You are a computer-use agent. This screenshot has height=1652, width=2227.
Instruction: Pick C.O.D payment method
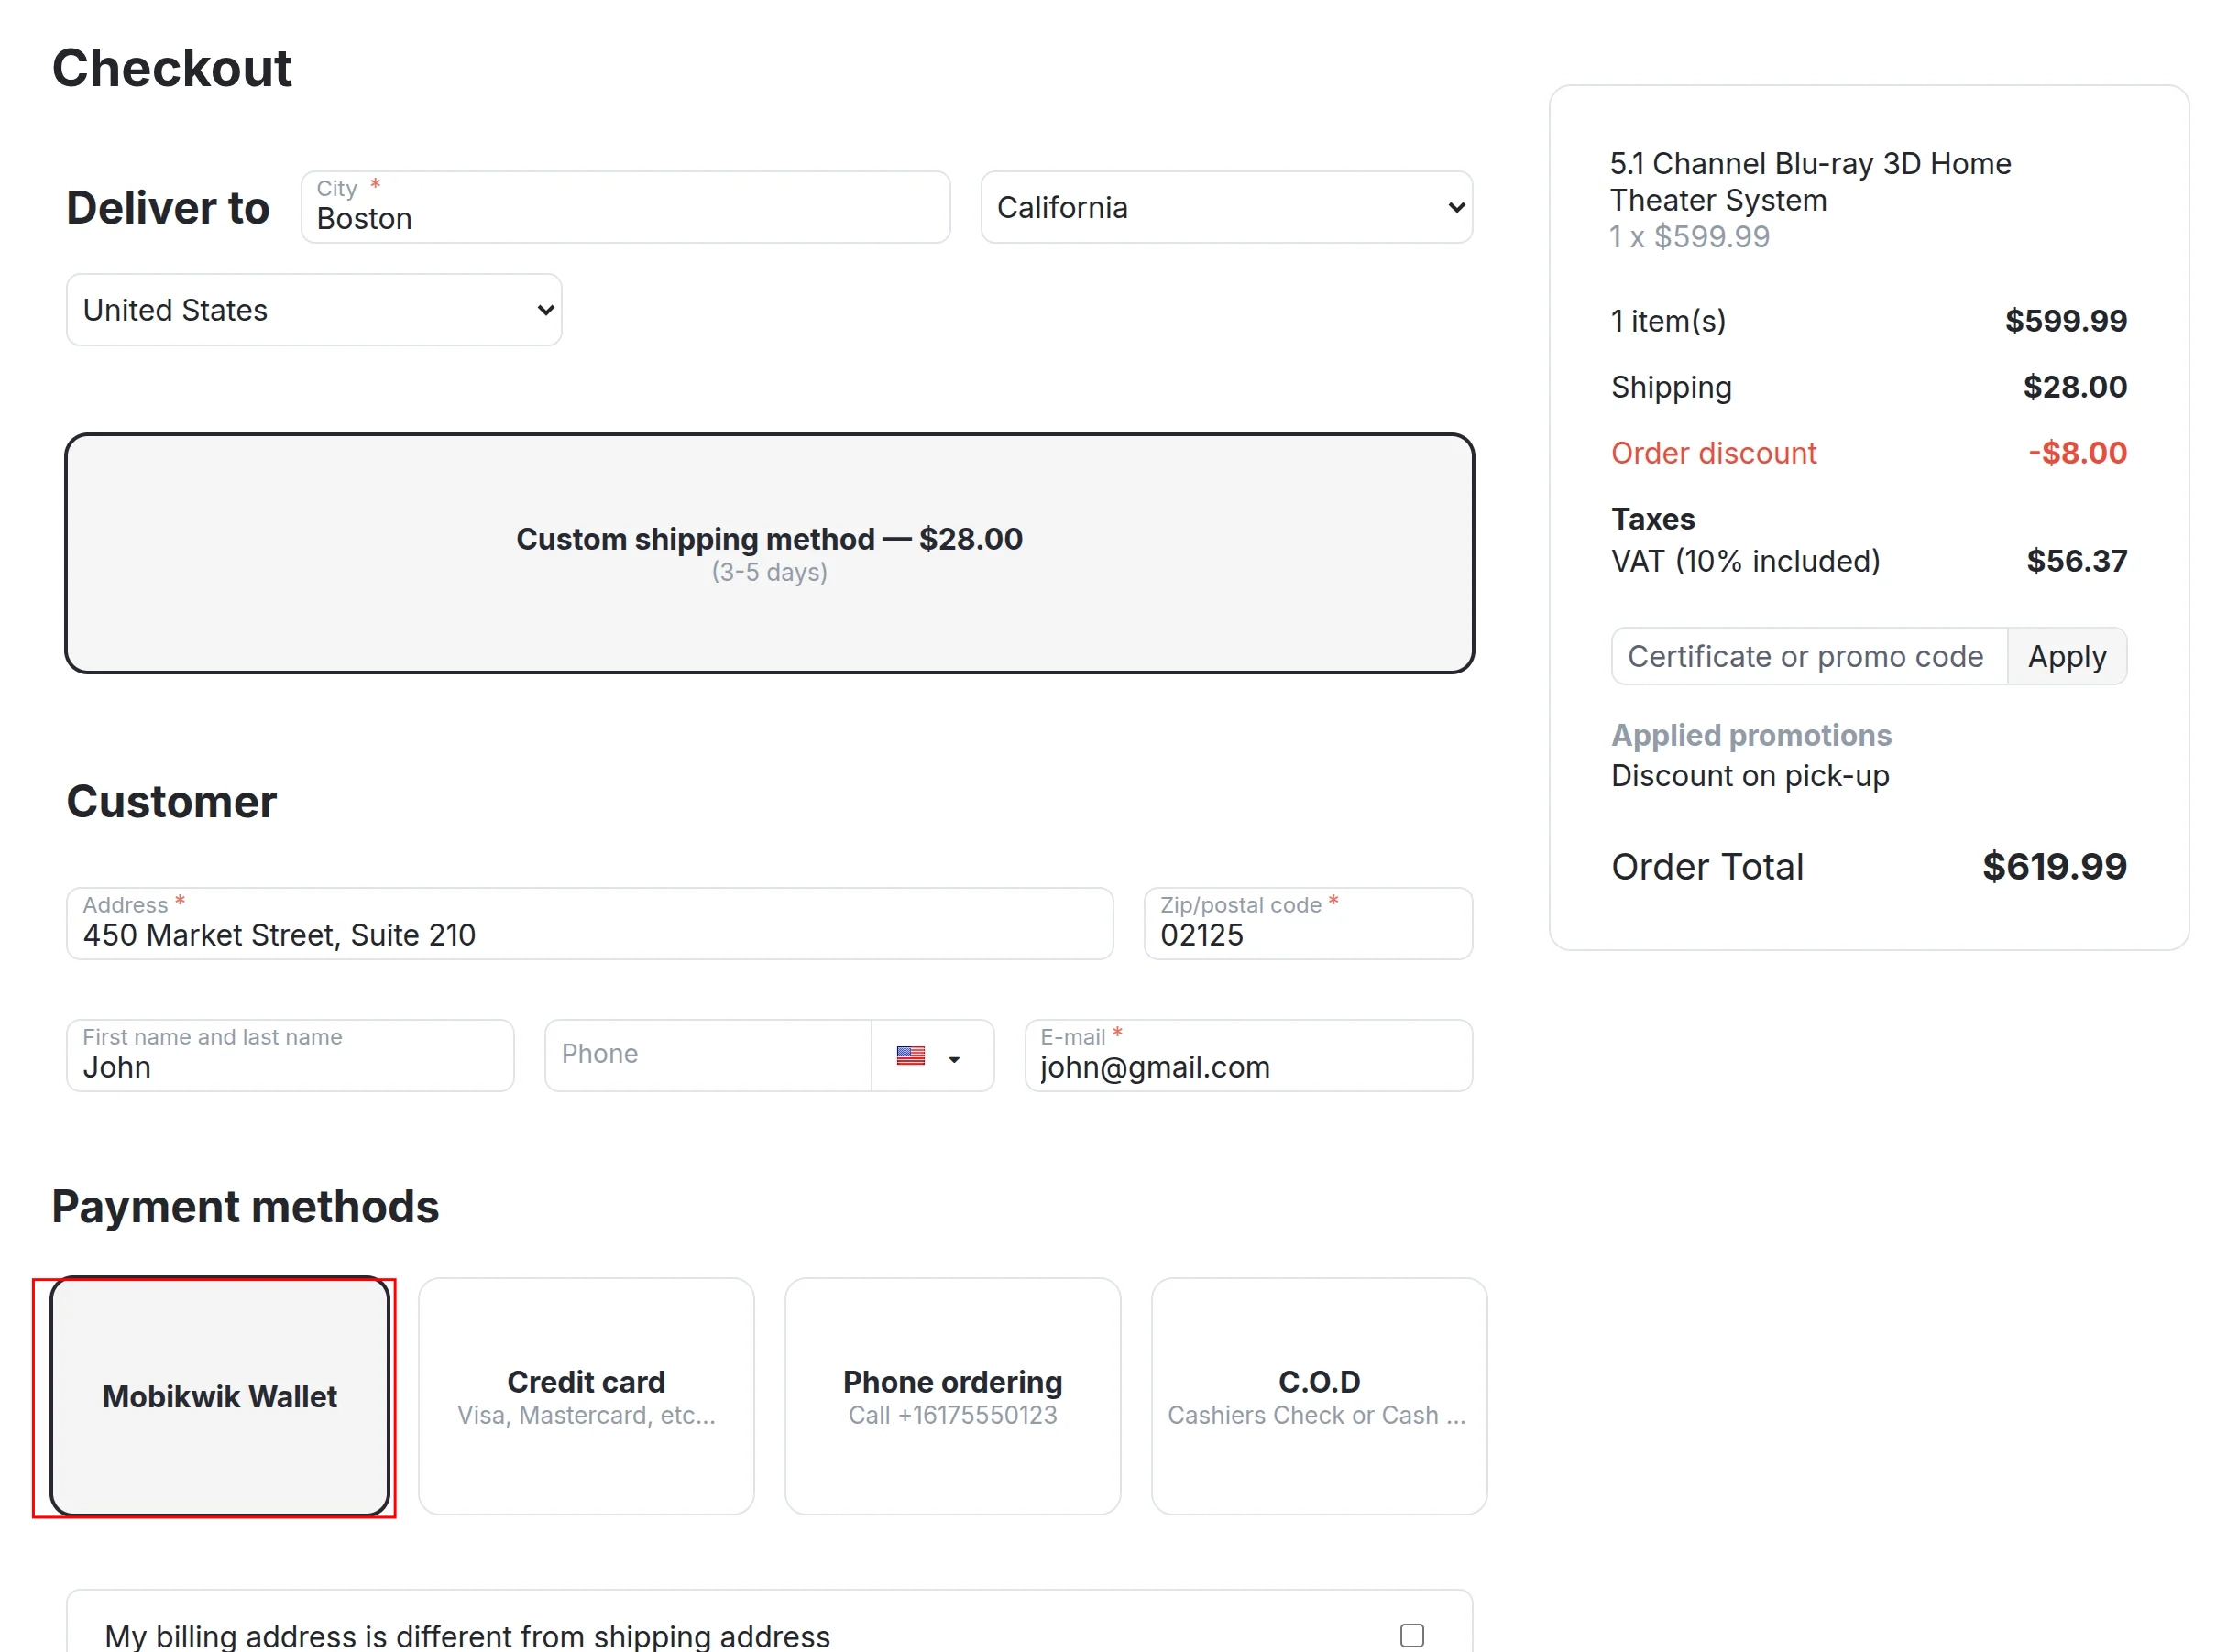[1319, 1396]
